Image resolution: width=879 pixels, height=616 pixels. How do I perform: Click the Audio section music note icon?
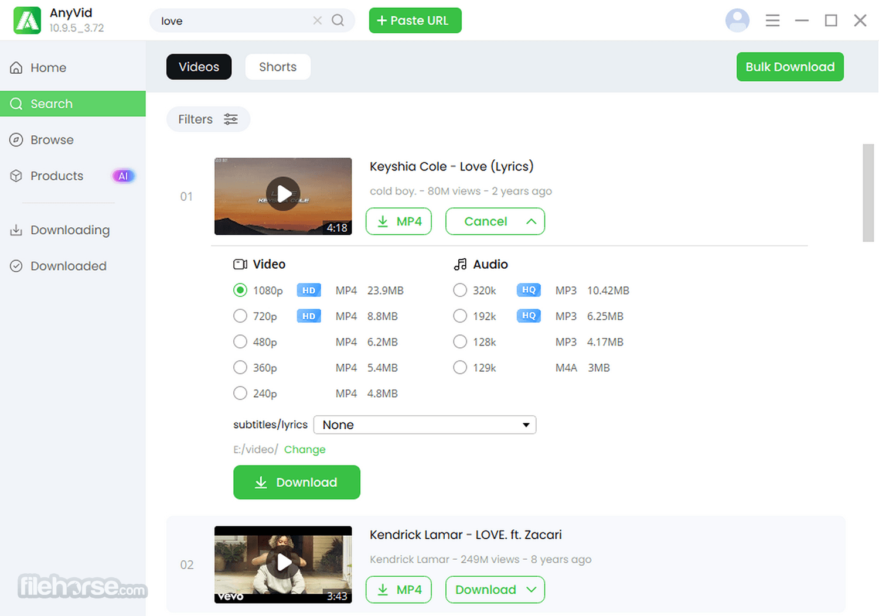[460, 264]
